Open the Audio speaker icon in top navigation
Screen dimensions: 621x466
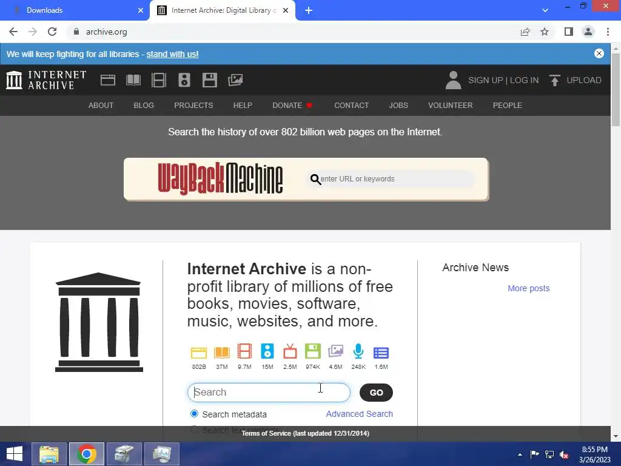pos(184,80)
